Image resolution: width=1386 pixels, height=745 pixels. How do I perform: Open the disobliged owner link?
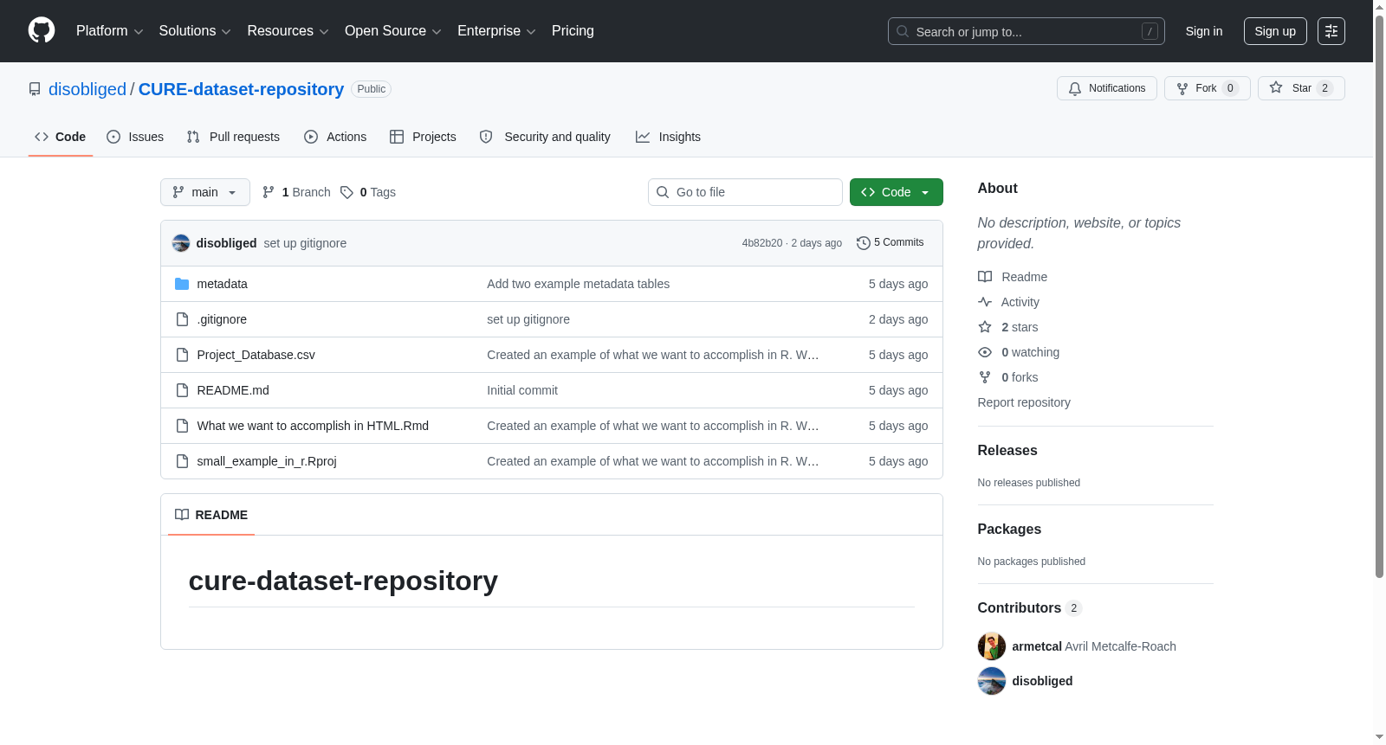coord(87,89)
